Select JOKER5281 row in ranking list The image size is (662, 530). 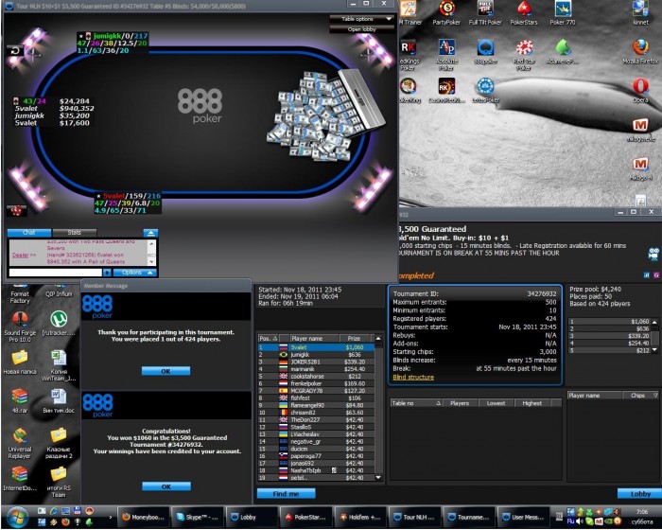[316, 362]
